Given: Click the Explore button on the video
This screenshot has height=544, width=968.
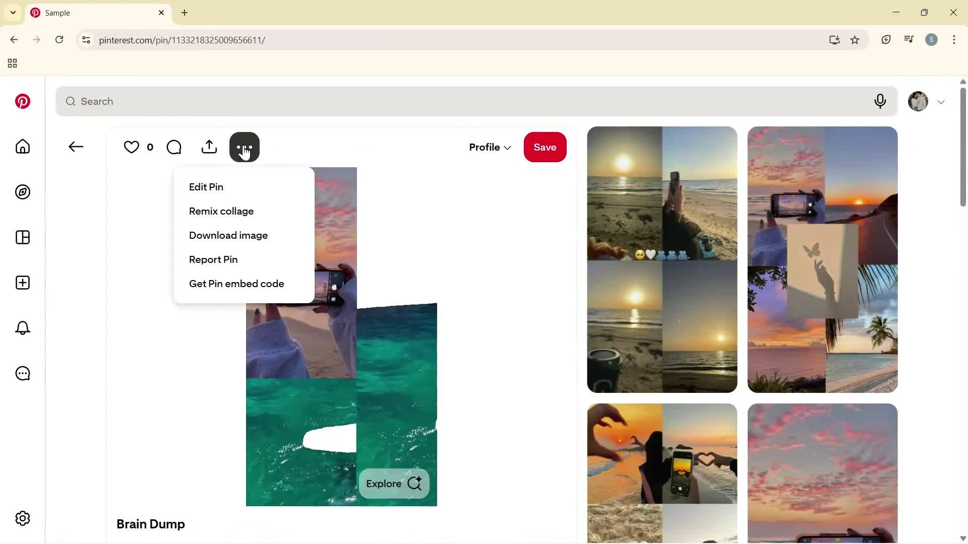Looking at the screenshot, I should pyautogui.click(x=393, y=483).
